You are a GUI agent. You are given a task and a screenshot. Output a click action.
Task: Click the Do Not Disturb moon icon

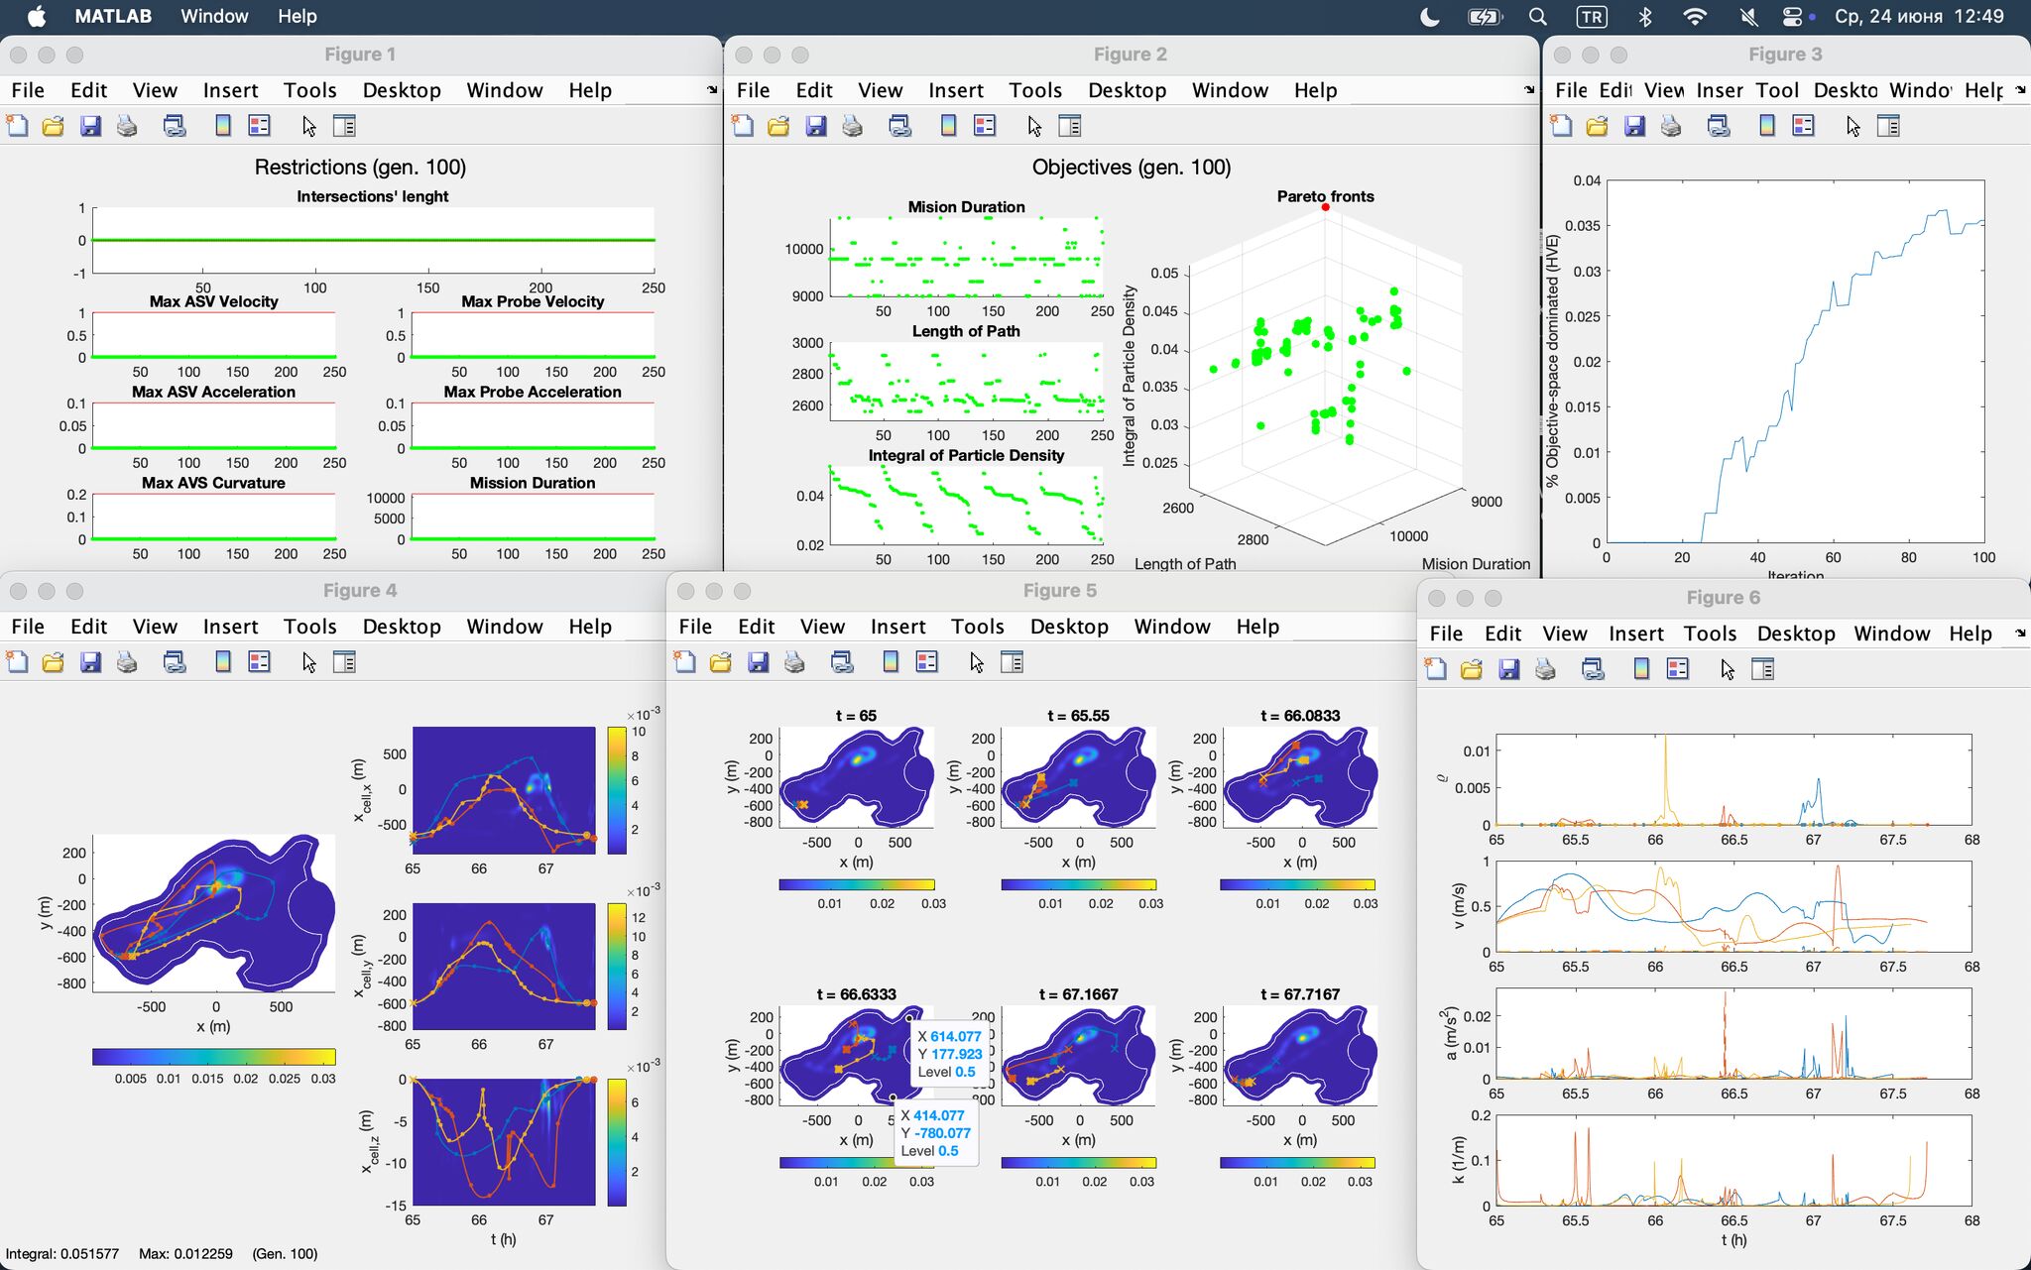point(1429,16)
